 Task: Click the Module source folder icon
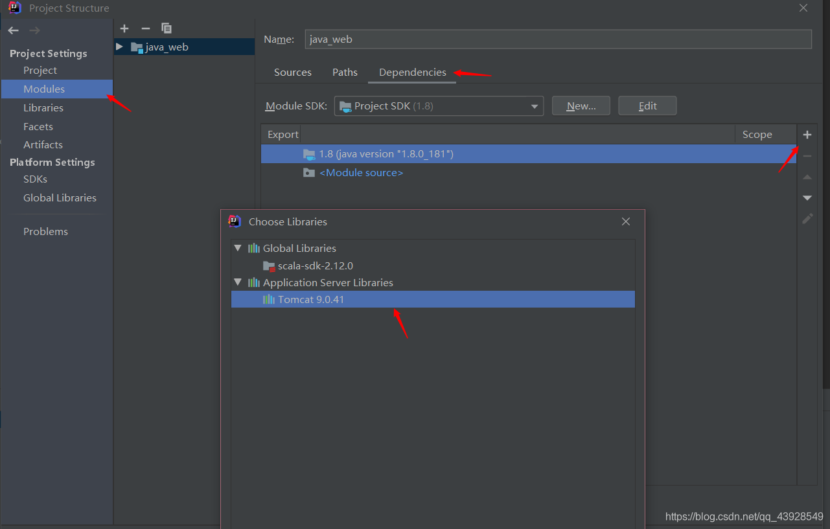309,173
